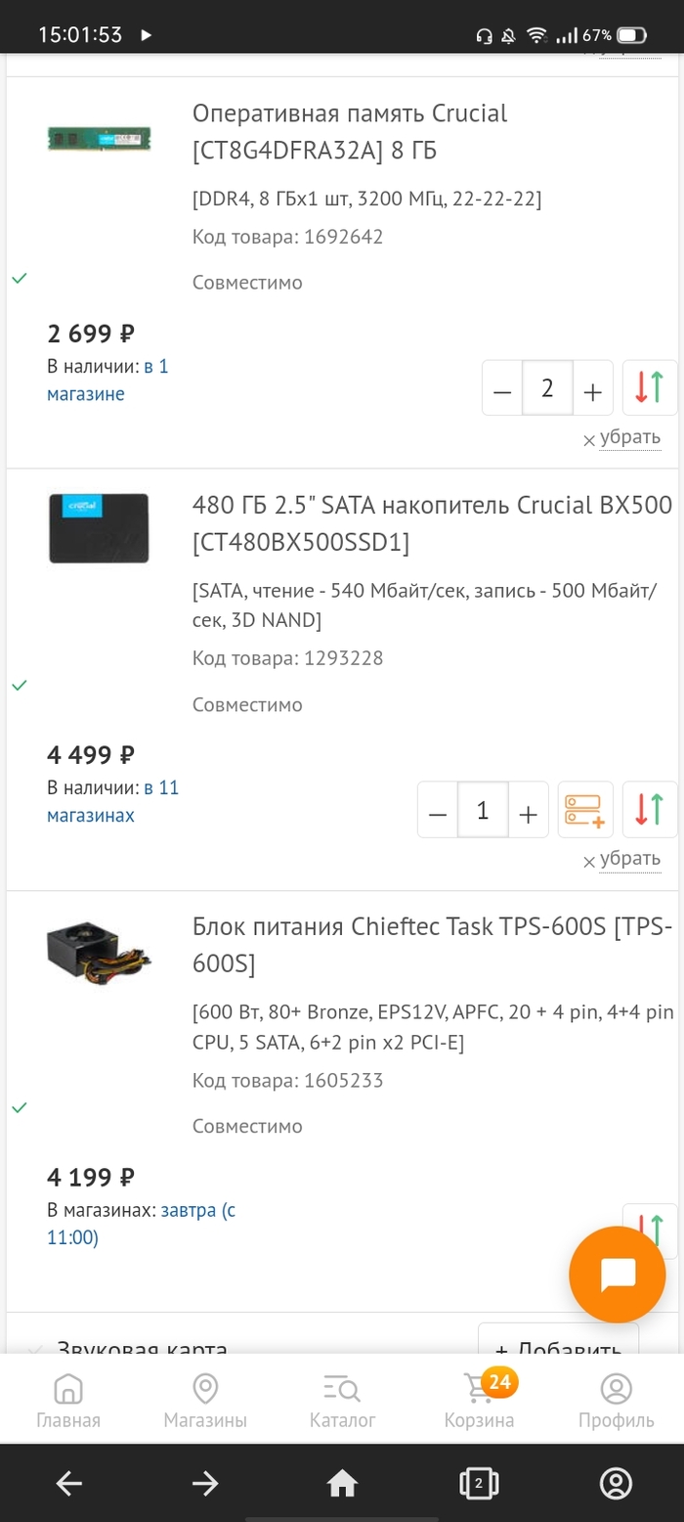Replace the Crucial BX500 SSD using swap arrows

tap(650, 810)
